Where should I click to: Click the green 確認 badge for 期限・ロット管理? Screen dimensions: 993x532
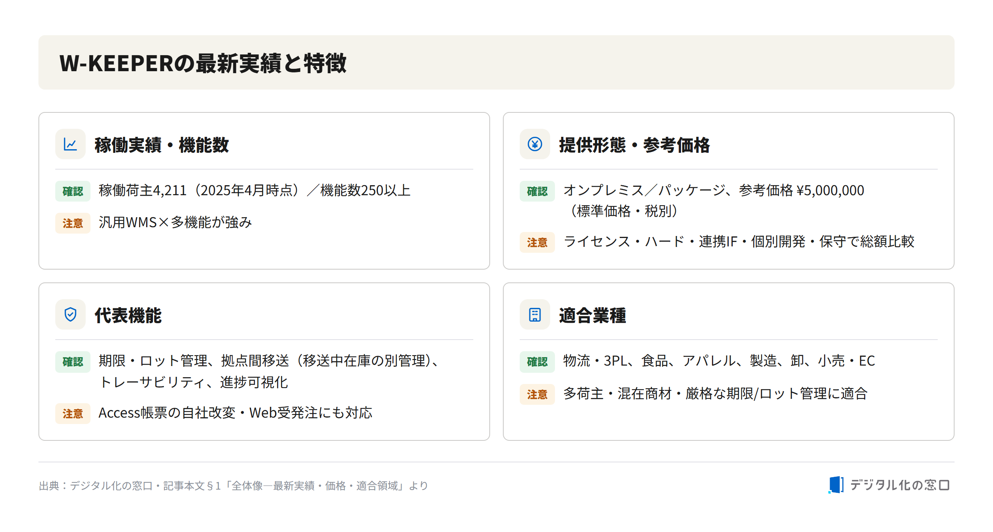73,362
